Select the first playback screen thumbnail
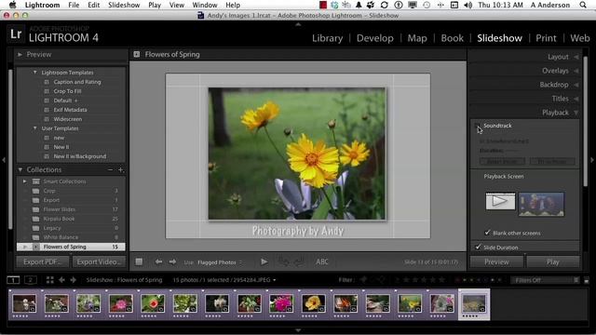The image size is (596, 335). (x=500, y=201)
